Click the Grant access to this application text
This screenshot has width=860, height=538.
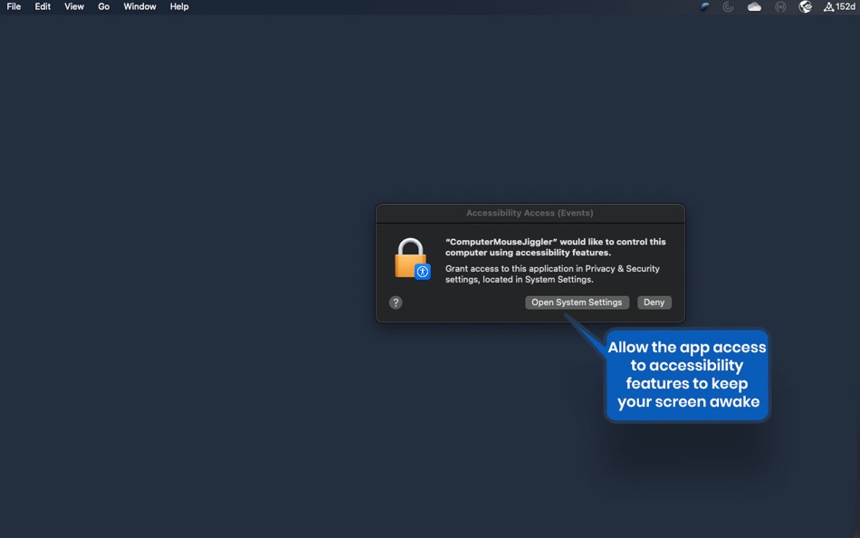(x=552, y=274)
